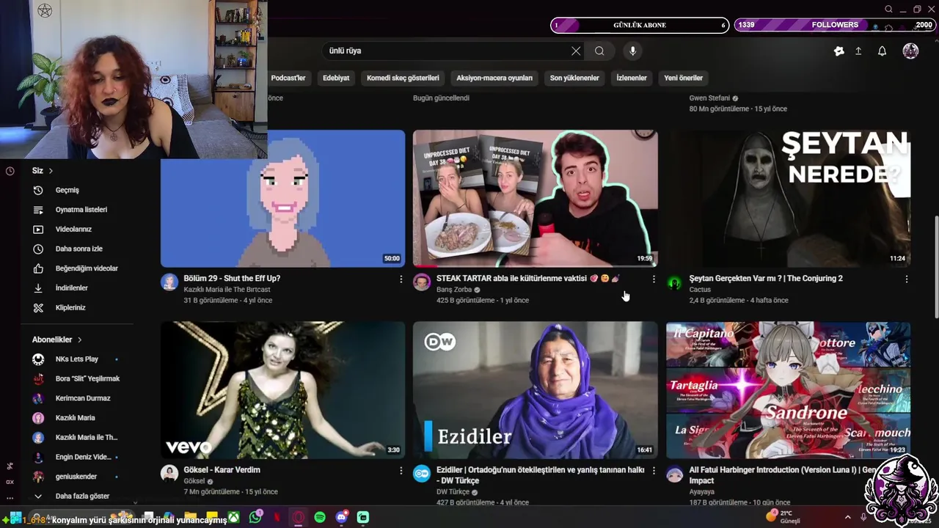This screenshot has height=528, width=939.
Task: Select the Edebiyat filter chip
Action: (x=336, y=78)
